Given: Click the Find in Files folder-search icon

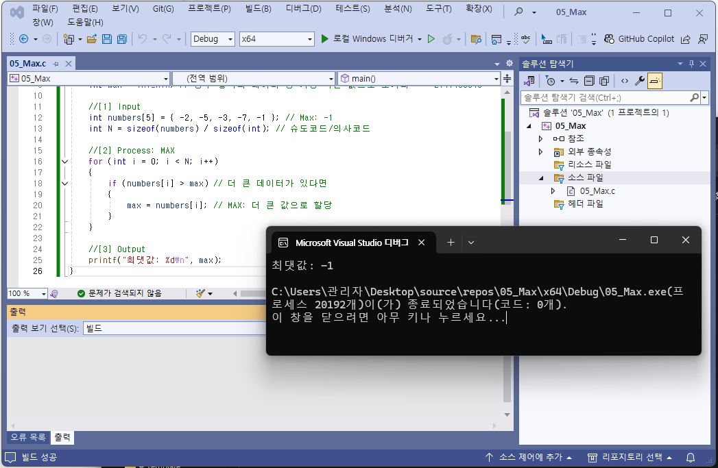Looking at the screenshot, I should pyautogui.click(x=476, y=39).
